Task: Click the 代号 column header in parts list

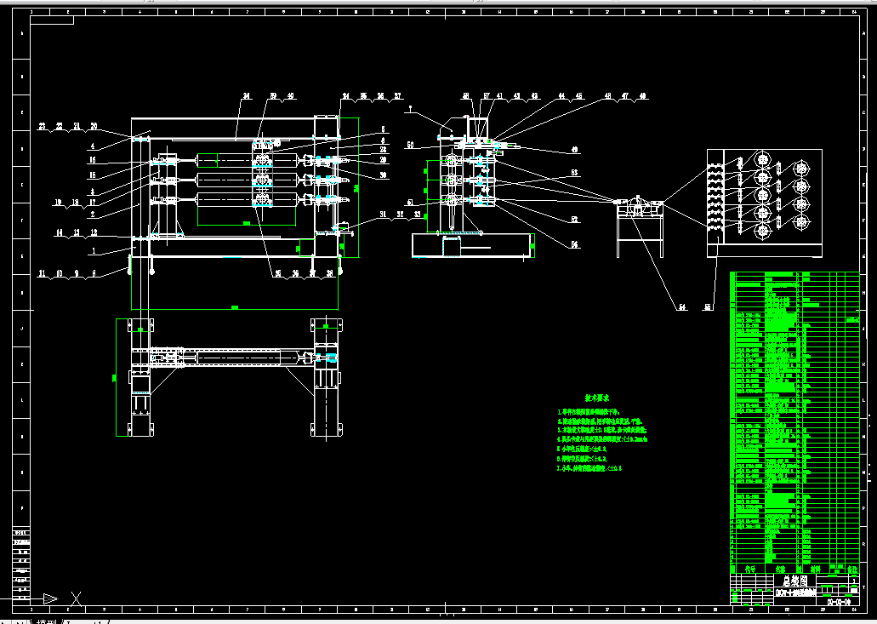Action: 750,569
